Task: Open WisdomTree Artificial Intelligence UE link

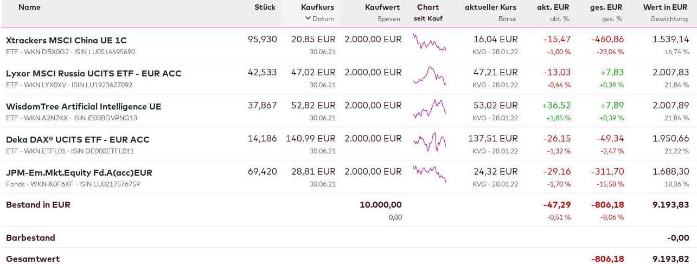Action: 84,107
